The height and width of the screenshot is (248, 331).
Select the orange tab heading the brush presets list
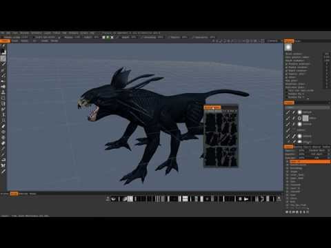(289, 103)
